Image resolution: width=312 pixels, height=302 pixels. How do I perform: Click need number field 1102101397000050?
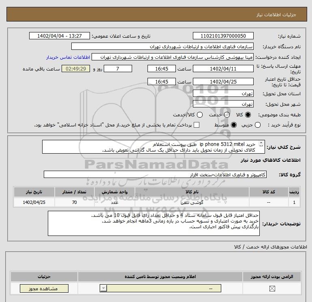tap(223, 36)
